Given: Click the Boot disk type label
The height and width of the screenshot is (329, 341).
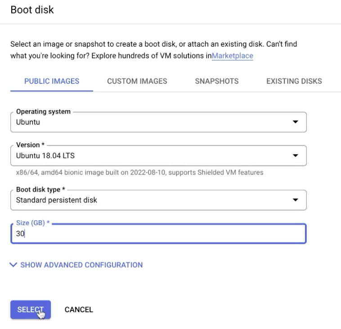Looking at the screenshot, I should click(x=40, y=189).
